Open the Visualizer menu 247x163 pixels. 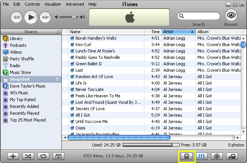[x=53, y=4]
